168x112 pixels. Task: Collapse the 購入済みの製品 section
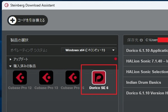pos(11,66)
